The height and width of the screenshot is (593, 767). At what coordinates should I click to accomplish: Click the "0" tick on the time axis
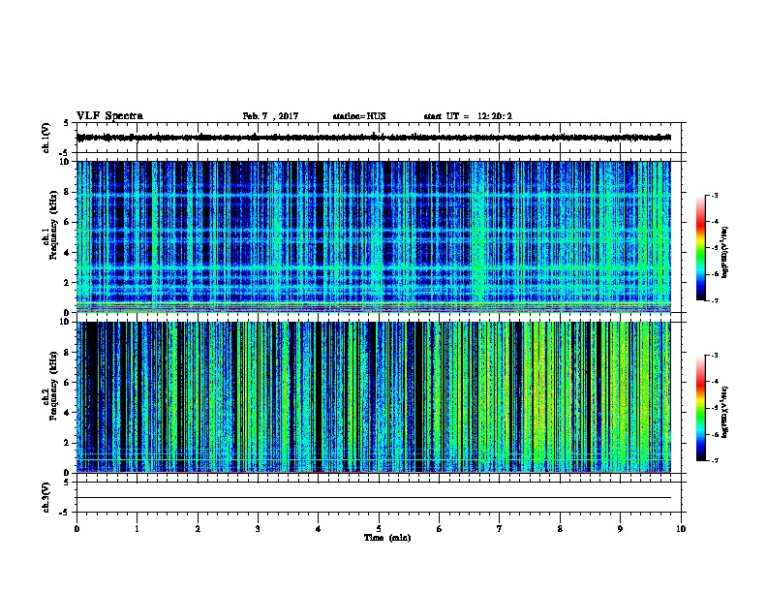(x=77, y=529)
